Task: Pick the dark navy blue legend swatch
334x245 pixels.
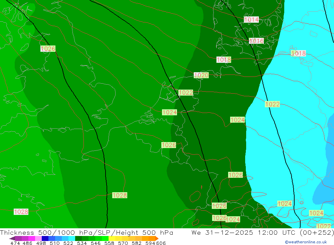Action: click(45, 238)
